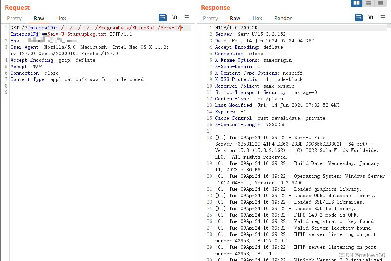Click the Expires: -1 header
The height and width of the screenshot is (261, 391).
click(230, 112)
